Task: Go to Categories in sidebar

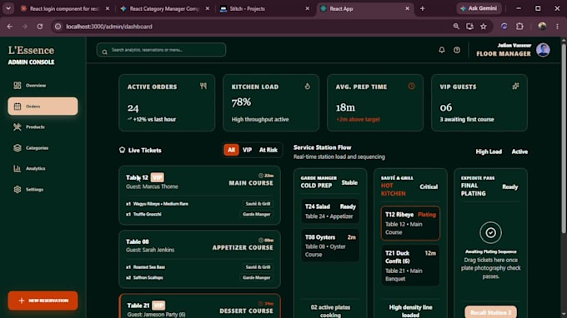Action: (x=43, y=148)
